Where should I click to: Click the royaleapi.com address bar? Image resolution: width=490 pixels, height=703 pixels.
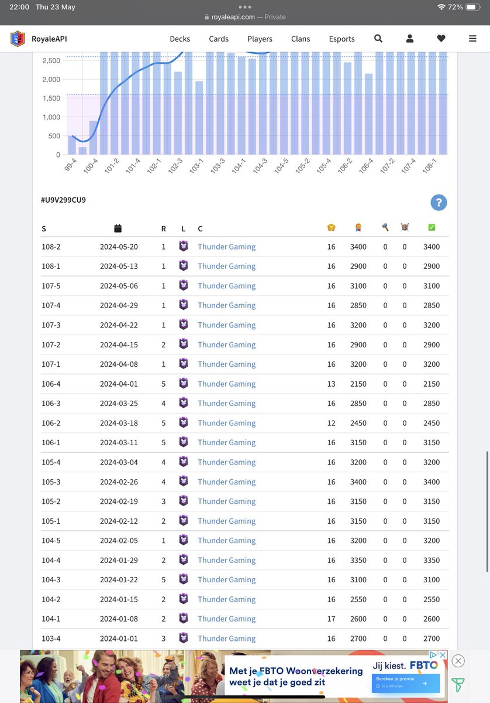(245, 17)
